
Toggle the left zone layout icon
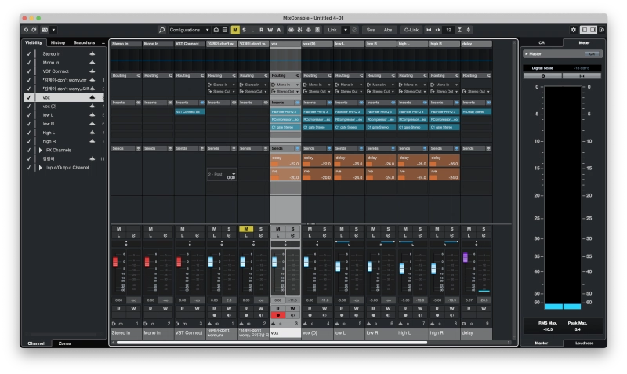coord(584,30)
